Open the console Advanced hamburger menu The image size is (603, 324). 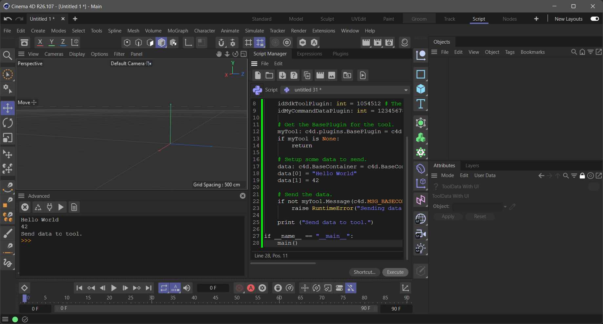(x=22, y=196)
